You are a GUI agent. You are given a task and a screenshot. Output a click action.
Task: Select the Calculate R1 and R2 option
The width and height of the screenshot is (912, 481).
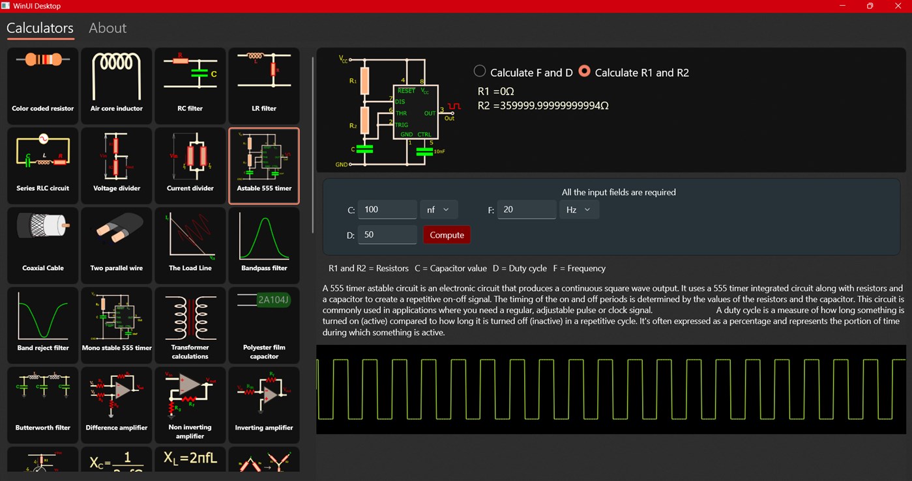point(585,71)
